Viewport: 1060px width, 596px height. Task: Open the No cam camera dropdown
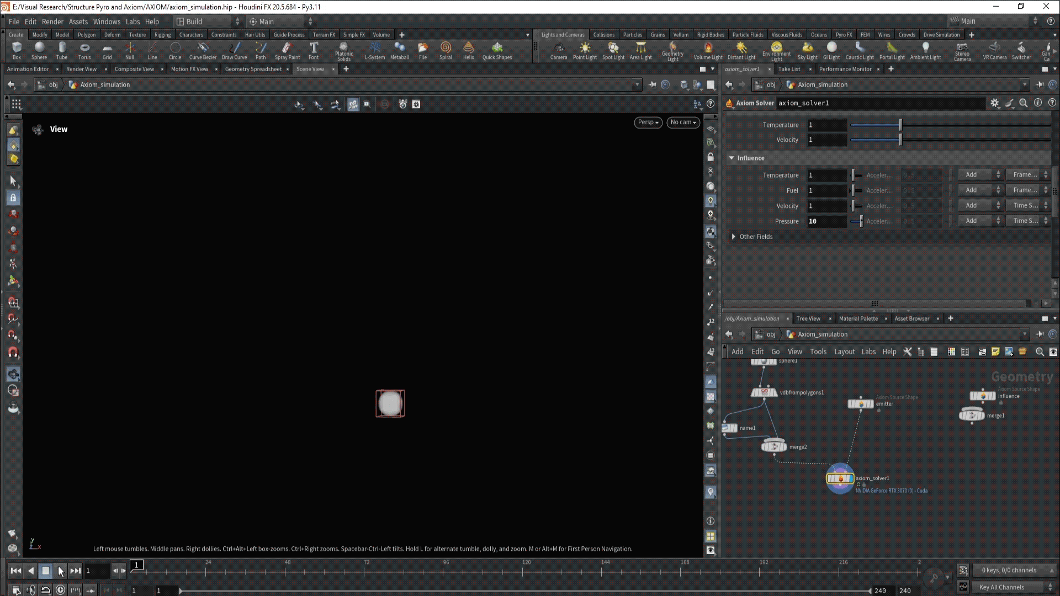[683, 123]
